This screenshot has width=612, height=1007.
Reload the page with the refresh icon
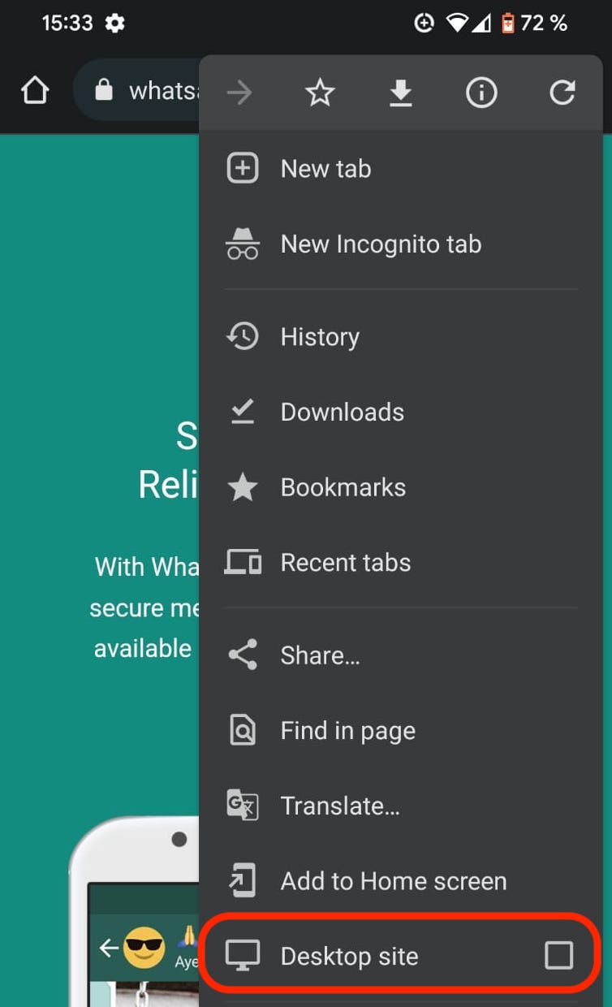pos(562,92)
